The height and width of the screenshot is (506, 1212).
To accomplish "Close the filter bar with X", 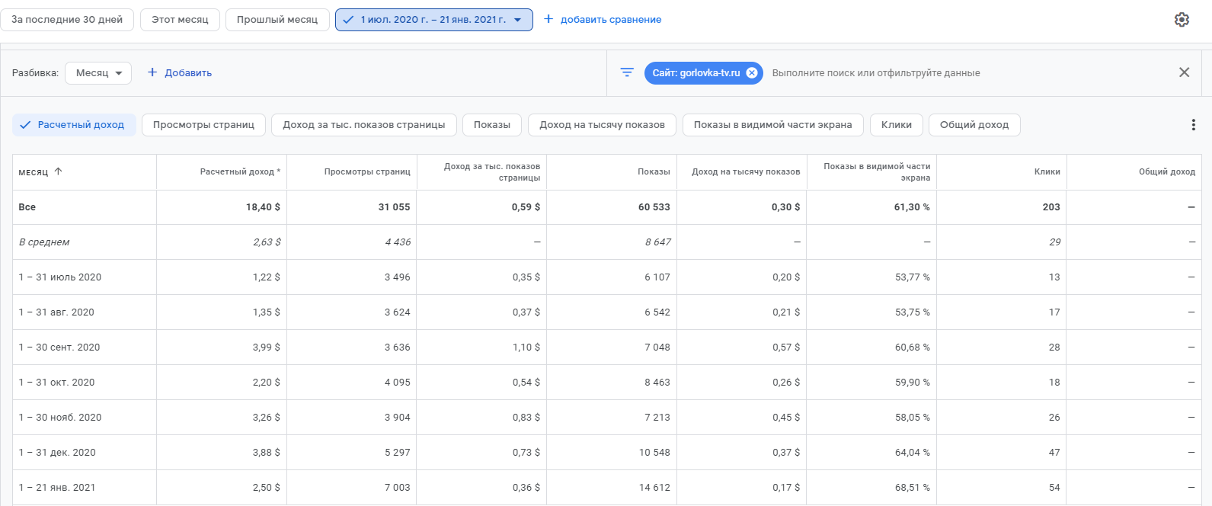I will (x=1184, y=72).
